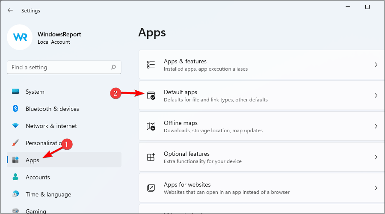This screenshot has height=214, width=385.
Task: Select the Network & internet Wi-Fi icon
Action: [16, 126]
